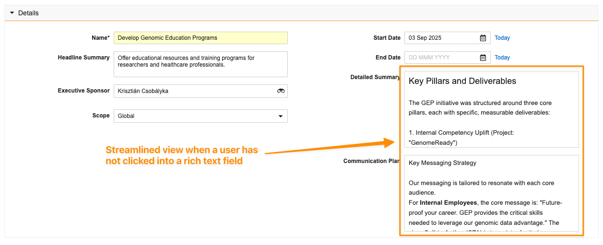The width and height of the screenshot is (603, 245).
Task: Focus the empty End Date field
Action: click(x=441, y=58)
